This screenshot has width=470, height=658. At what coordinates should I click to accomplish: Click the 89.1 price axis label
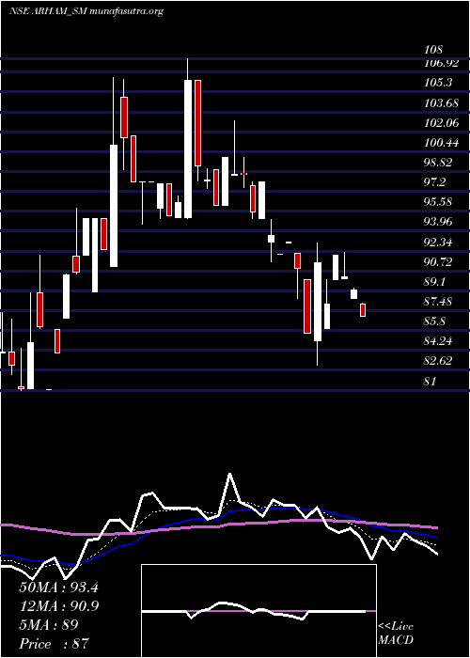[x=435, y=282]
